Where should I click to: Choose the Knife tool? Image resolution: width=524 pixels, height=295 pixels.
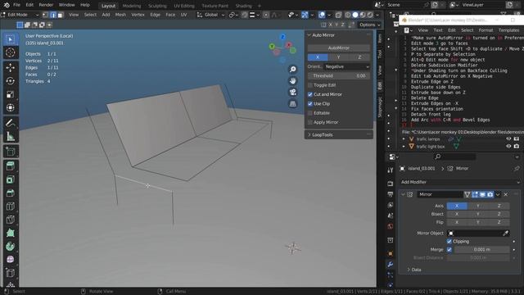[x=11, y=220]
